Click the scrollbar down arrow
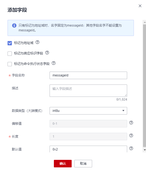This screenshot has width=146, height=173. (145, 150)
